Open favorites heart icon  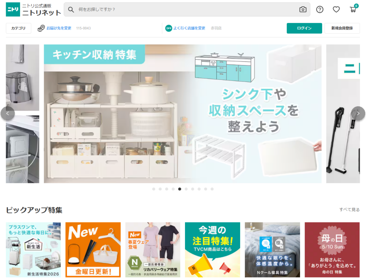pyautogui.click(x=336, y=9)
